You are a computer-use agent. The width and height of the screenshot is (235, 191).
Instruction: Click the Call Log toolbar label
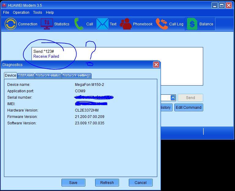click(x=176, y=24)
